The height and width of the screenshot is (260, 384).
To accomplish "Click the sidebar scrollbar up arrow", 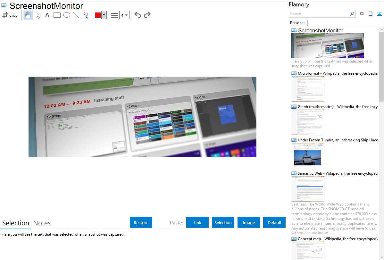I will 382,29.
